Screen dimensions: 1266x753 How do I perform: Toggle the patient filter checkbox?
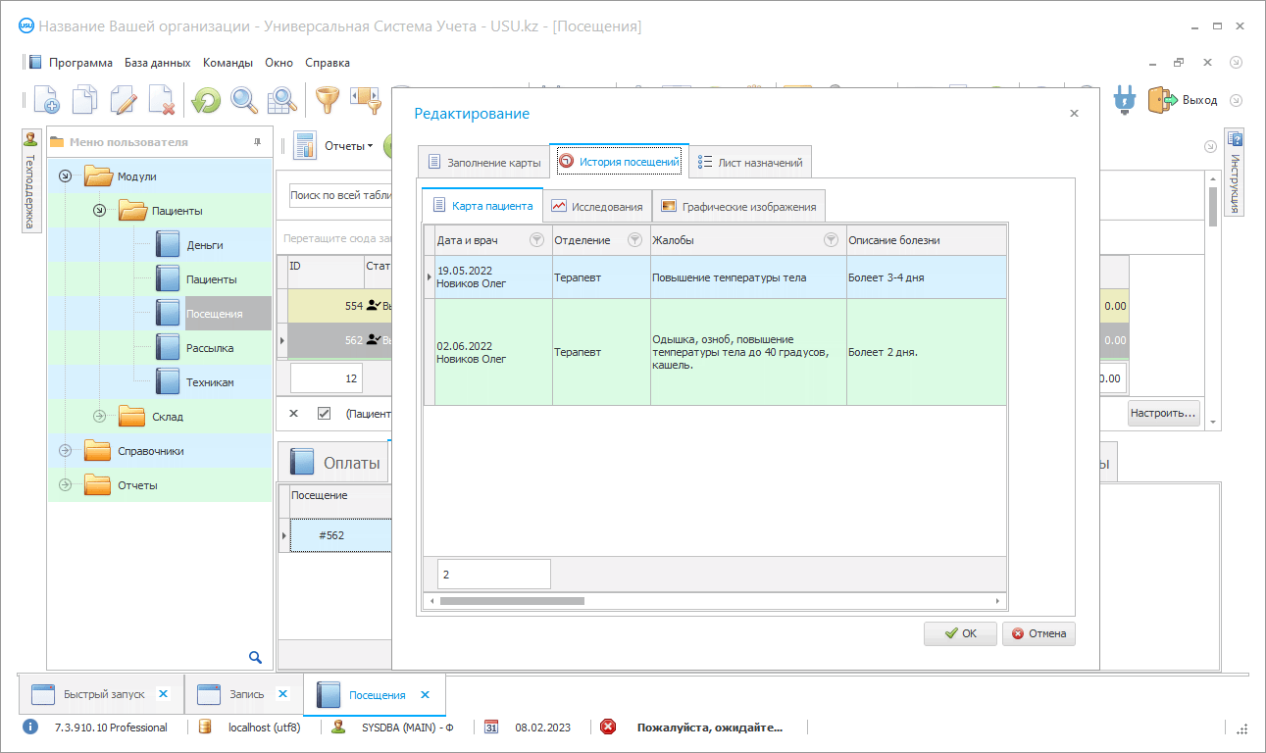(324, 414)
